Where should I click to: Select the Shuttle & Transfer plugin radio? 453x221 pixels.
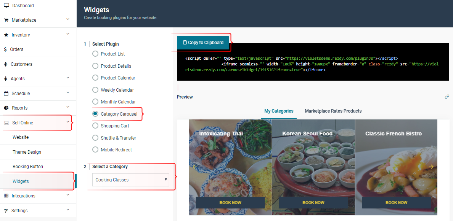click(95, 138)
